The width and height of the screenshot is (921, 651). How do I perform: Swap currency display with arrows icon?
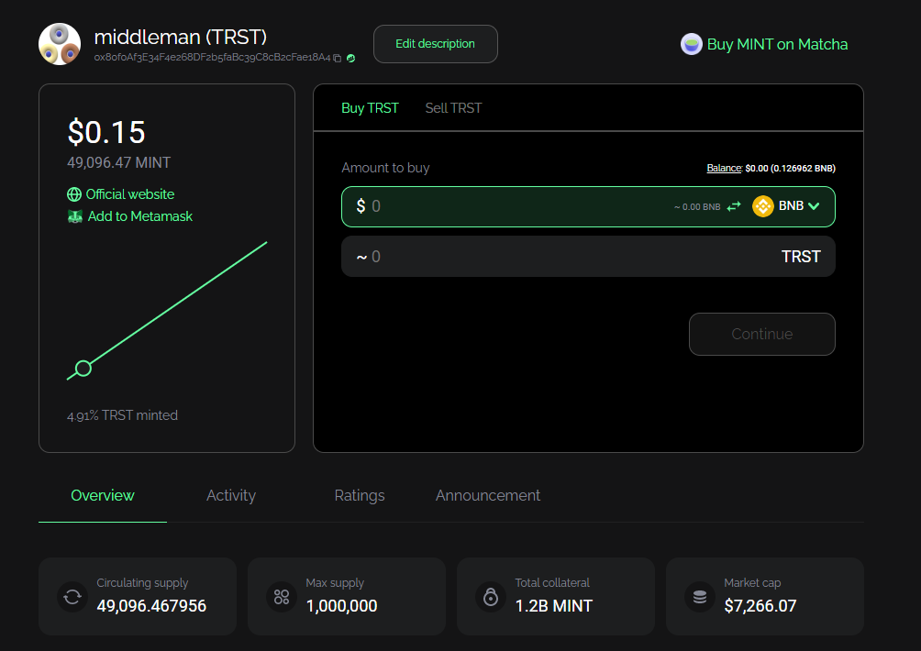pos(734,206)
